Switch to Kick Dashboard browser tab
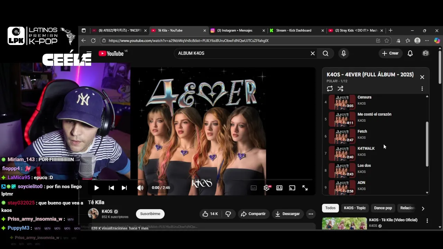The image size is (443, 249). click(x=297, y=30)
